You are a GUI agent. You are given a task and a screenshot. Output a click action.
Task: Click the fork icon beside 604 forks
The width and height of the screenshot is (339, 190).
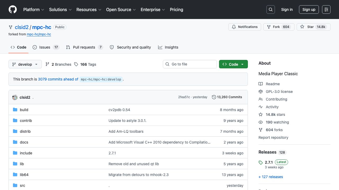pyautogui.click(x=261, y=130)
